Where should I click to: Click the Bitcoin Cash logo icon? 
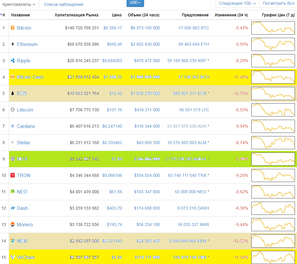[12, 77]
